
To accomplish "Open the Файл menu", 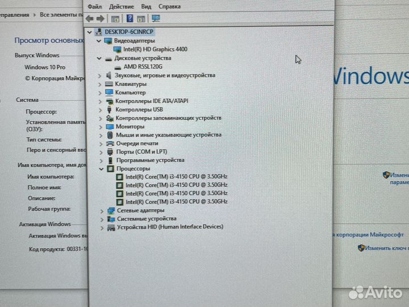I will click(95, 6).
